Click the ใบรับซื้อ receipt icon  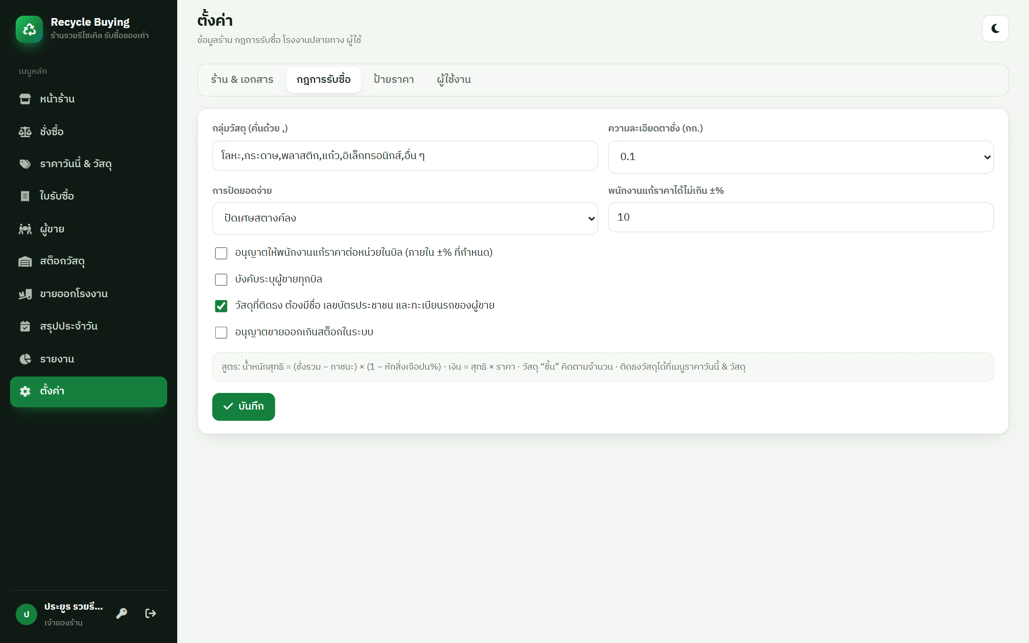25,196
